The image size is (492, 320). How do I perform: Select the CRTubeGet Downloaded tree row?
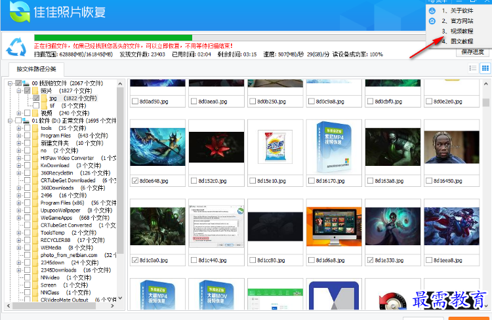pyautogui.click(x=78, y=180)
